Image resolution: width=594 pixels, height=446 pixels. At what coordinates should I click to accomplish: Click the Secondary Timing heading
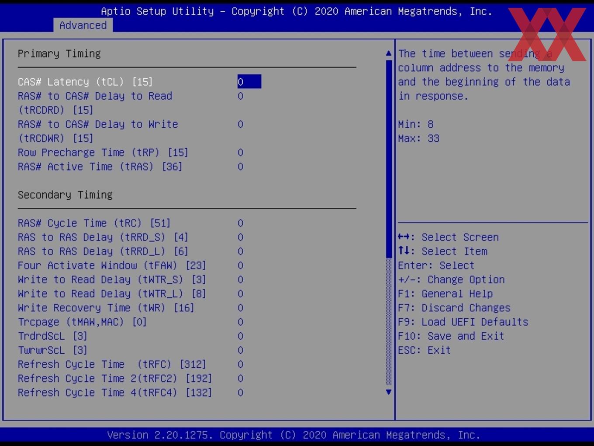click(x=65, y=195)
